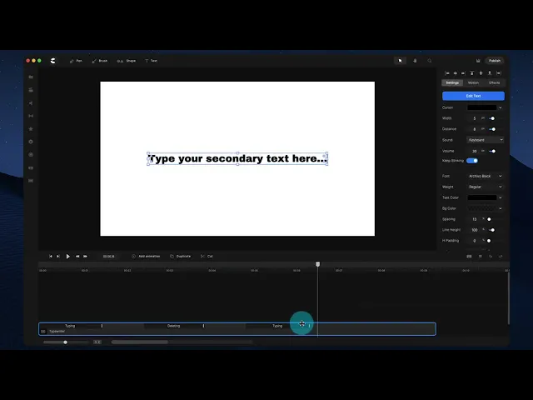Expand the Cursor color dropdown arrow
The image size is (533, 400).
501,107
